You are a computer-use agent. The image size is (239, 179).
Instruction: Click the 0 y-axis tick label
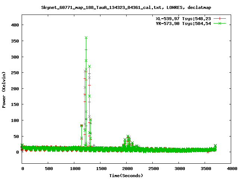coord(18,152)
